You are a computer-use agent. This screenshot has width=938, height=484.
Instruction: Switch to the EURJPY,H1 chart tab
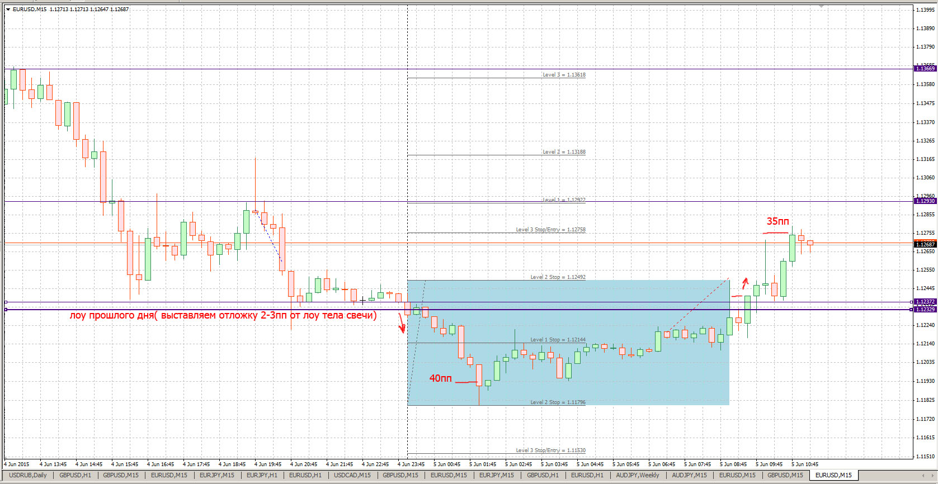262,476
